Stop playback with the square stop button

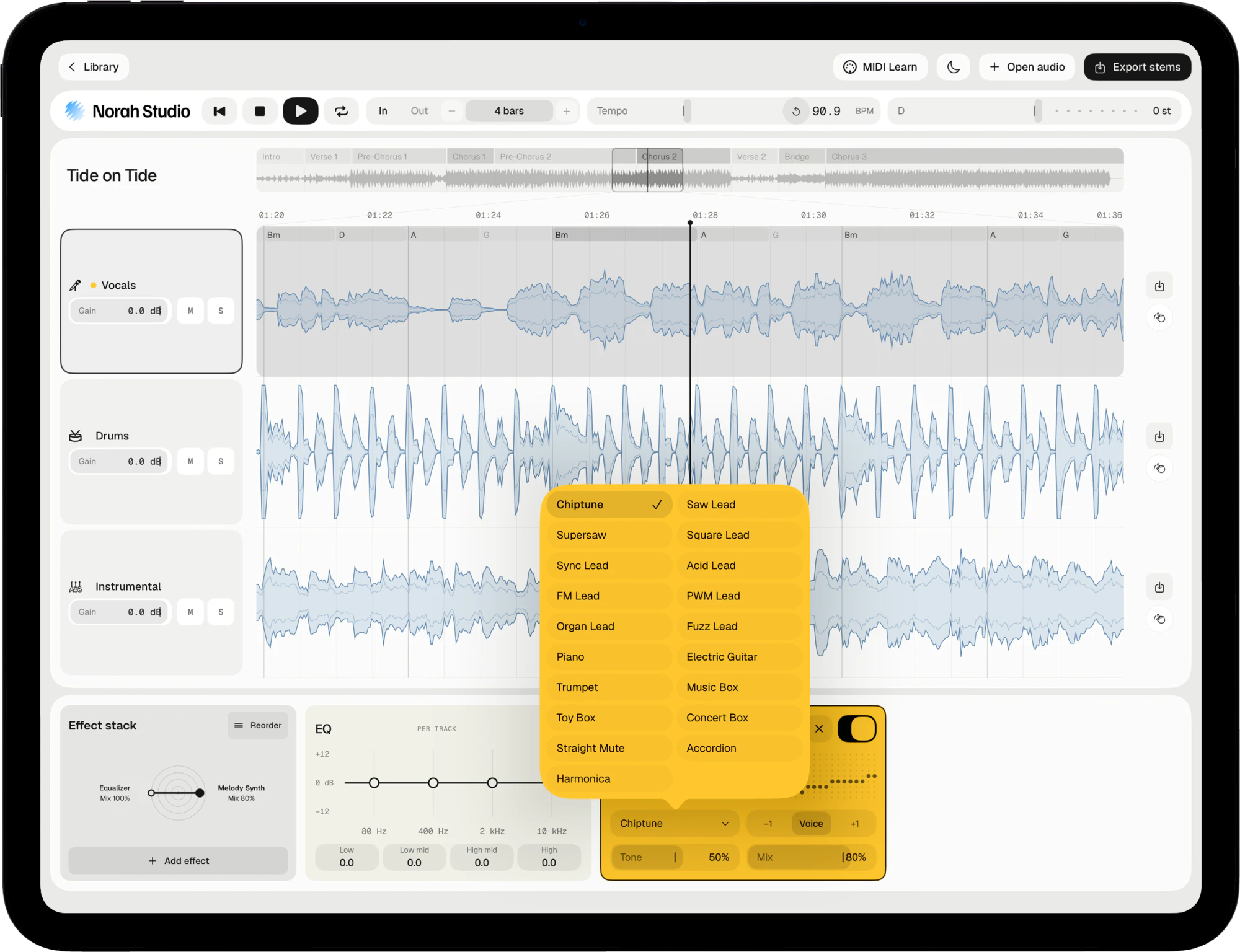tap(260, 111)
